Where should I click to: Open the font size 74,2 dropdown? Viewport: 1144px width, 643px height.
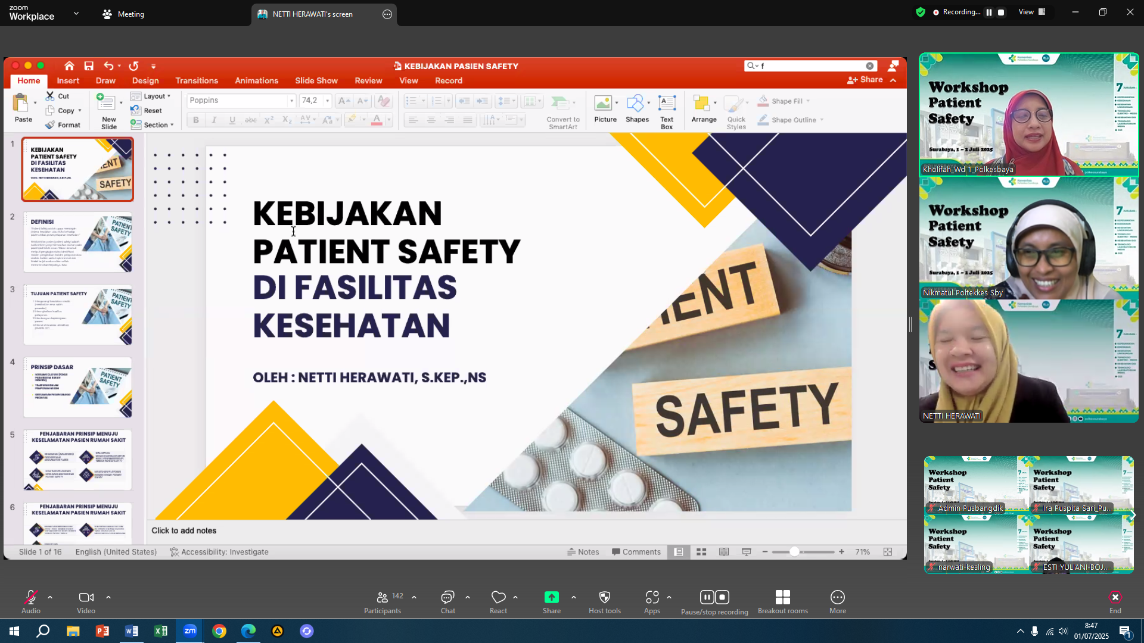(327, 101)
